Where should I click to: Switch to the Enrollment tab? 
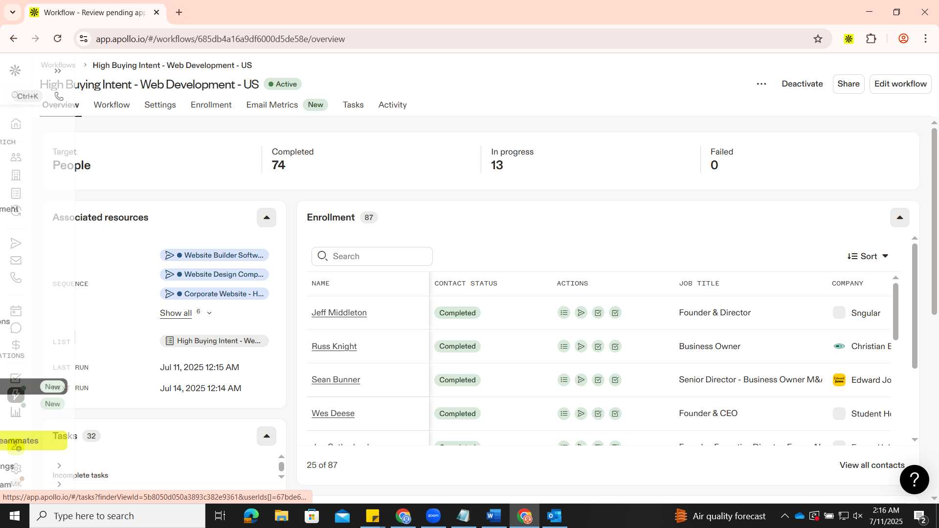211,105
